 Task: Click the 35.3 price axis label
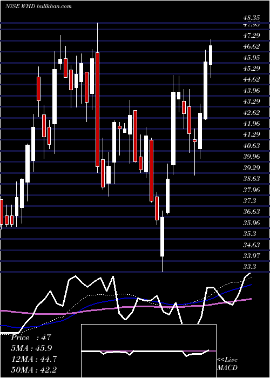pos(249,234)
